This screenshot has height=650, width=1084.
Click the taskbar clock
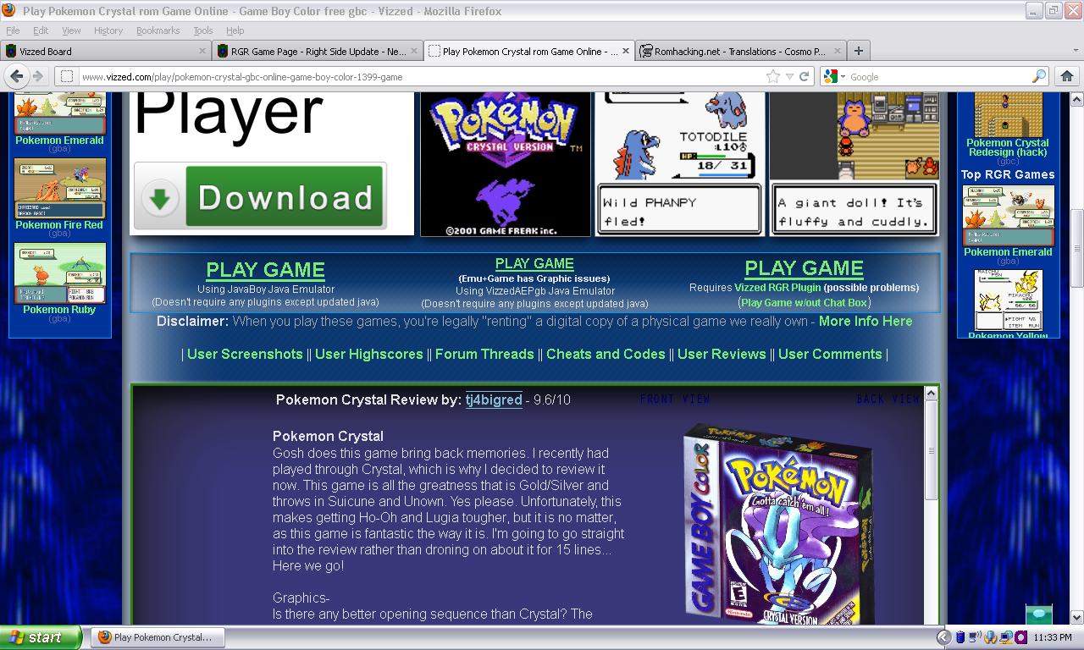[1053, 637]
